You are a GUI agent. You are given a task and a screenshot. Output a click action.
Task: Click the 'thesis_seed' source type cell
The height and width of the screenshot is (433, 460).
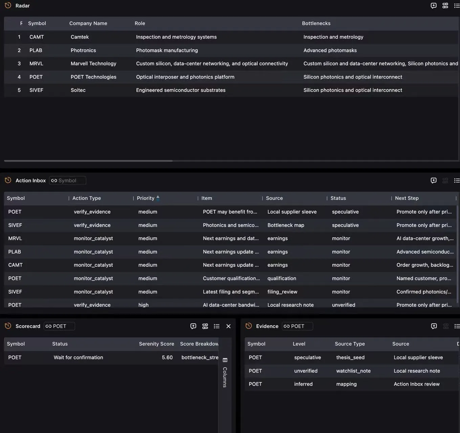pos(350,357)
